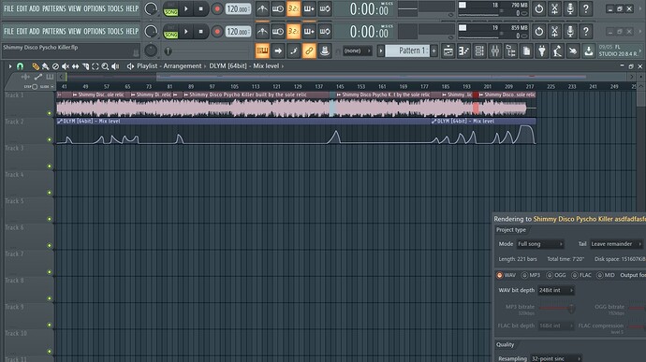Viewport: 646px width, 362px height.
Task: Select the Zoom magnifier tool in playlist
Action: click(x=105, y=65)
